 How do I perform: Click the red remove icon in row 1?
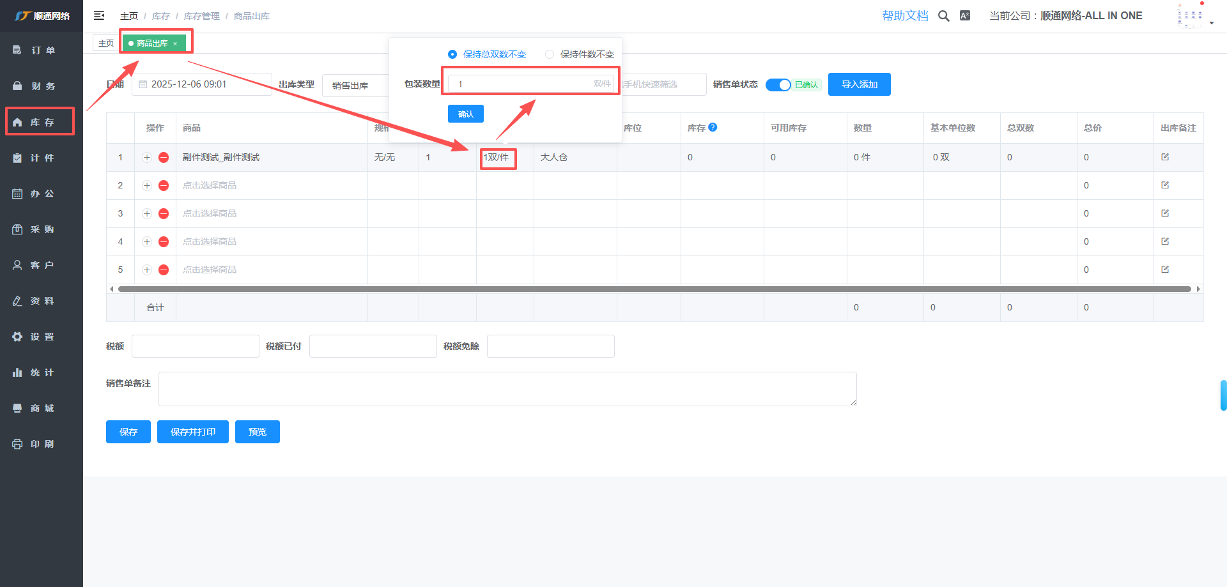164,158
